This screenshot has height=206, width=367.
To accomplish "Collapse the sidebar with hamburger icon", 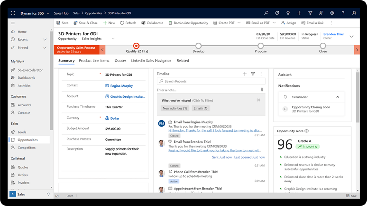I will pos(13,23).
